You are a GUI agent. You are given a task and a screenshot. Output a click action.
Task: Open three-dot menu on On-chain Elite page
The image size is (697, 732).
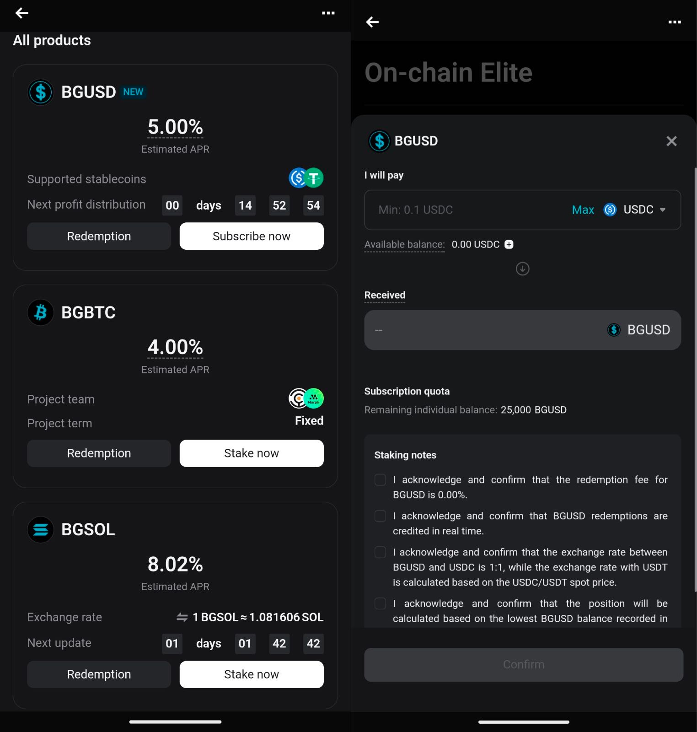click(x=674, y=22)
